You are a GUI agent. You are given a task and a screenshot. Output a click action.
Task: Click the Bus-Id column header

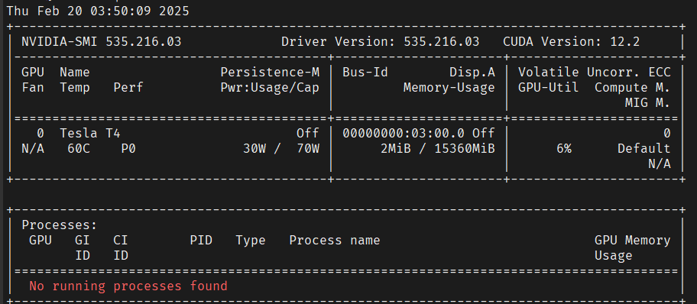pos(365,72)
